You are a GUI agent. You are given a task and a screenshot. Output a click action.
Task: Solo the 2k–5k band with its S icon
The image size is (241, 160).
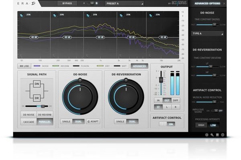pos(120,56)
